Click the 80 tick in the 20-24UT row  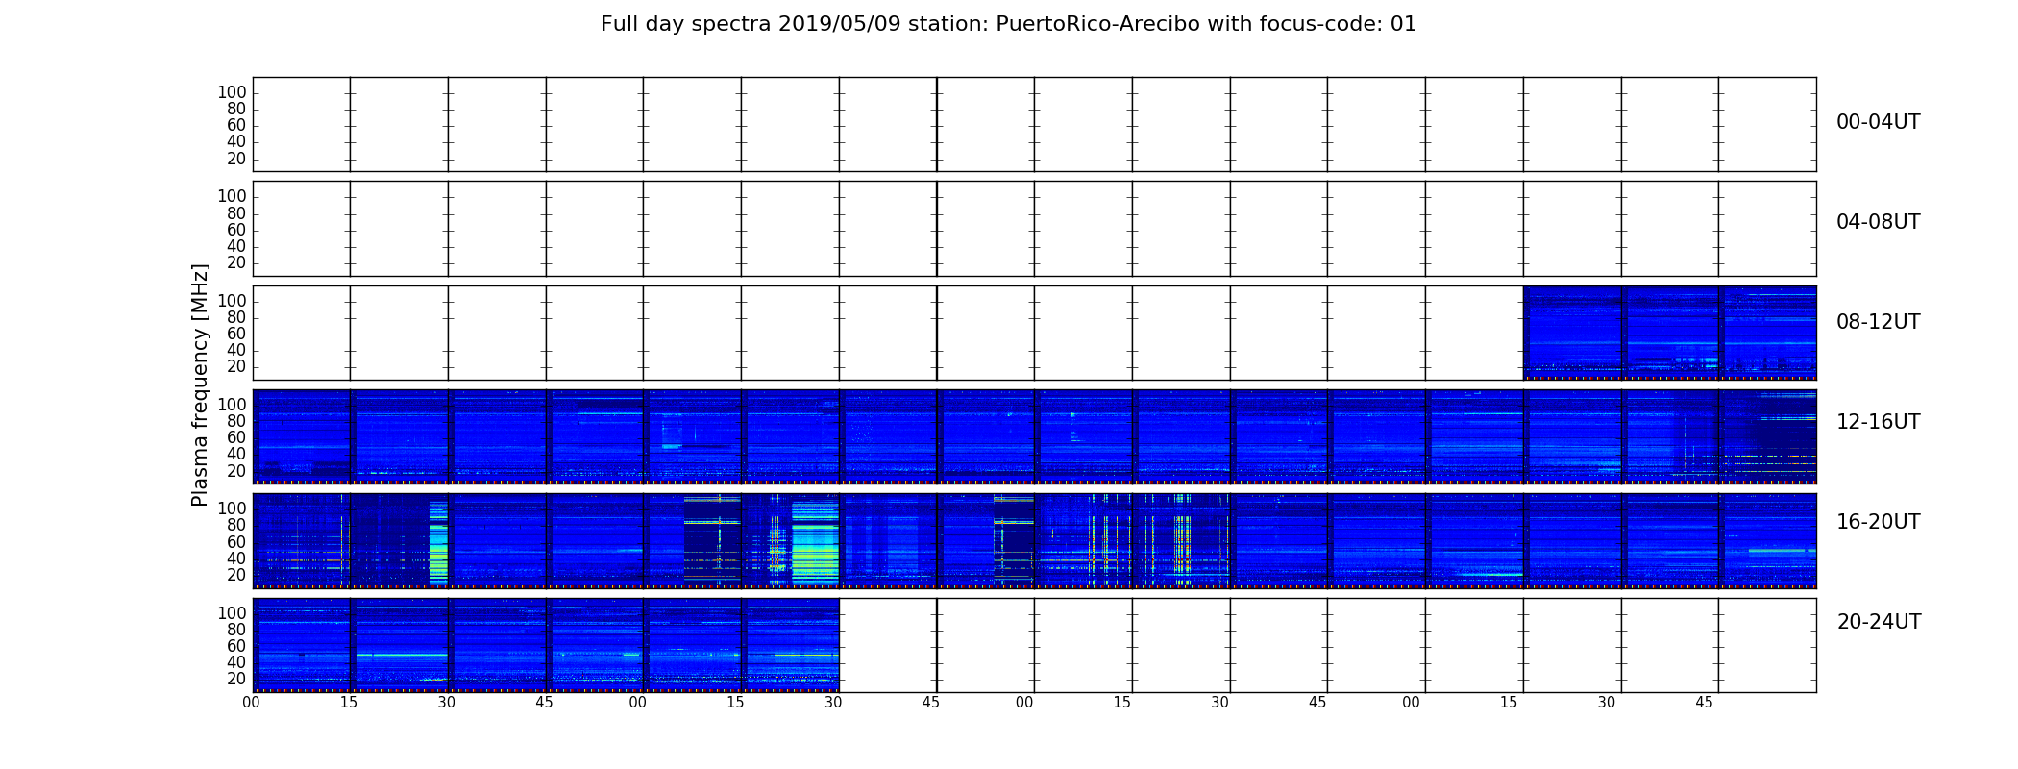236,630
